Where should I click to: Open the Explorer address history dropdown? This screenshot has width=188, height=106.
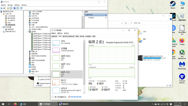[x=122, y=23]
